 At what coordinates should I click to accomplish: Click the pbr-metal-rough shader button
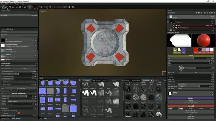pos(21,88)
